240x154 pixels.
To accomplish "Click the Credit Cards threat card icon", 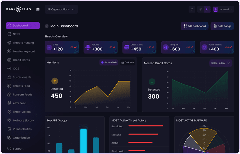I will coord(127,47).
